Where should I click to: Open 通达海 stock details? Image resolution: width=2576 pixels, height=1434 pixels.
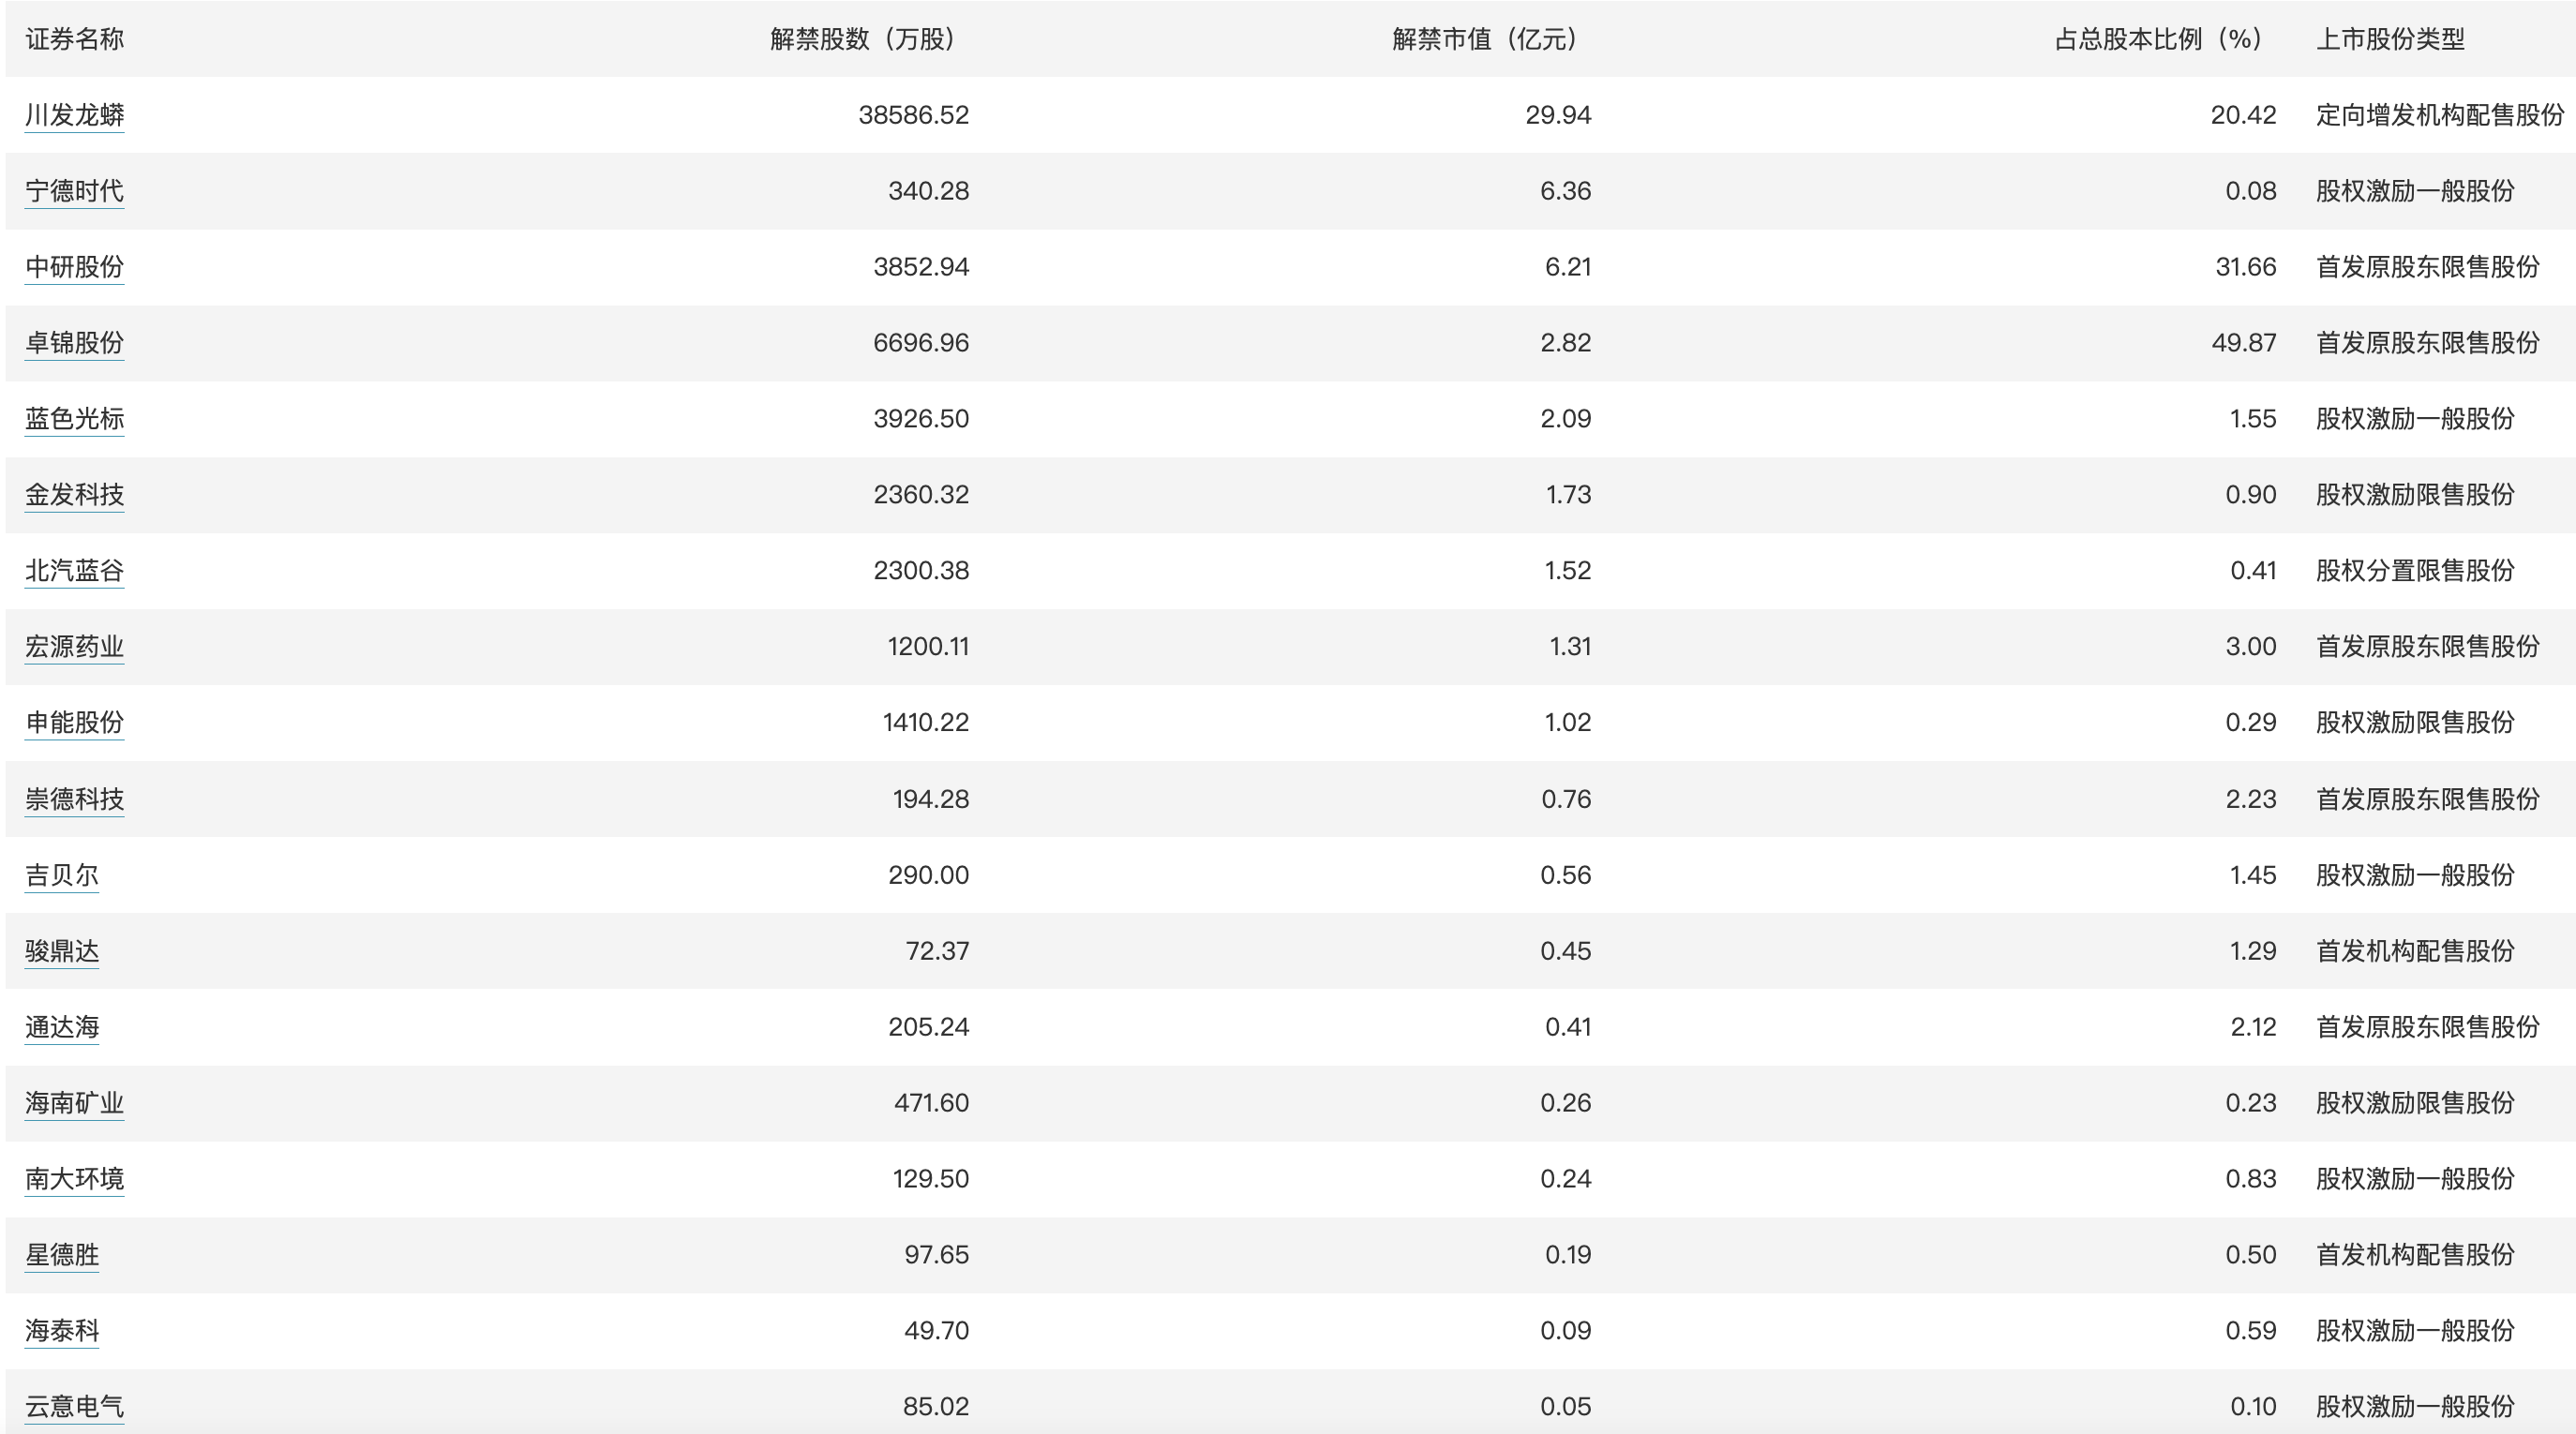click(62, 1027)
